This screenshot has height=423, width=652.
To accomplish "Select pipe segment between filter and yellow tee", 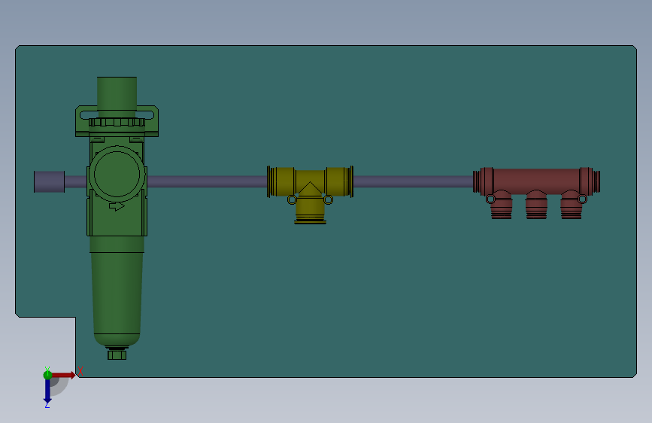I will (207, 182).
